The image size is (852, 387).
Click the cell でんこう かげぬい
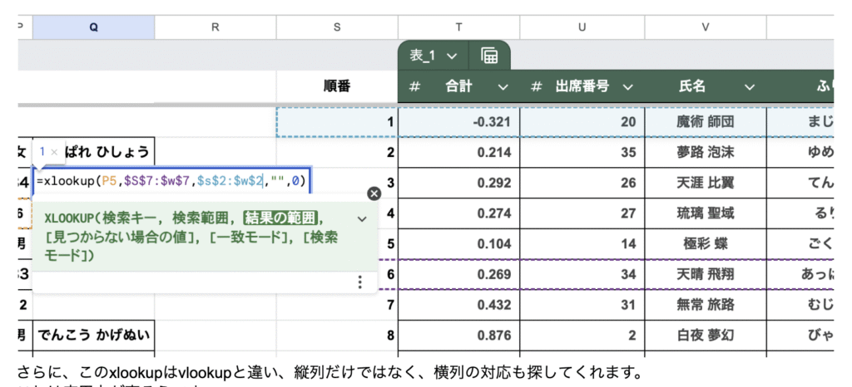tap(93, 336)
